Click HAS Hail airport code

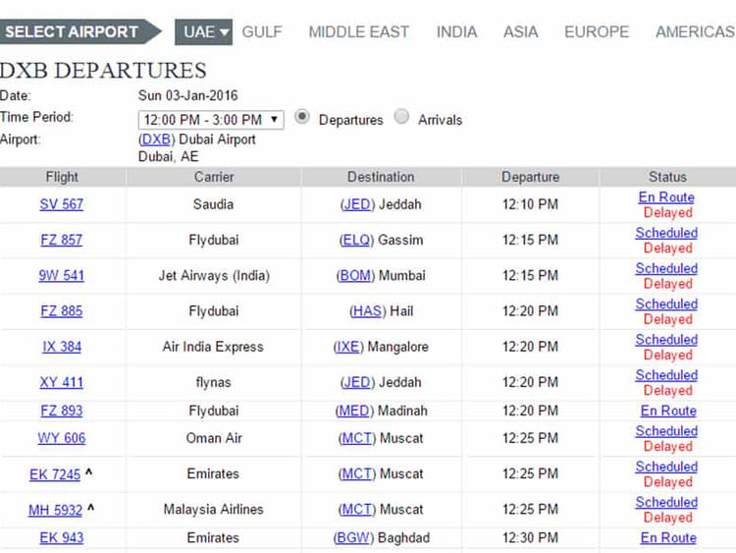point(368,311)
